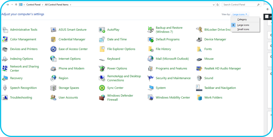
Task: Open the Default Programs icon
Action: tap(150, 39)
